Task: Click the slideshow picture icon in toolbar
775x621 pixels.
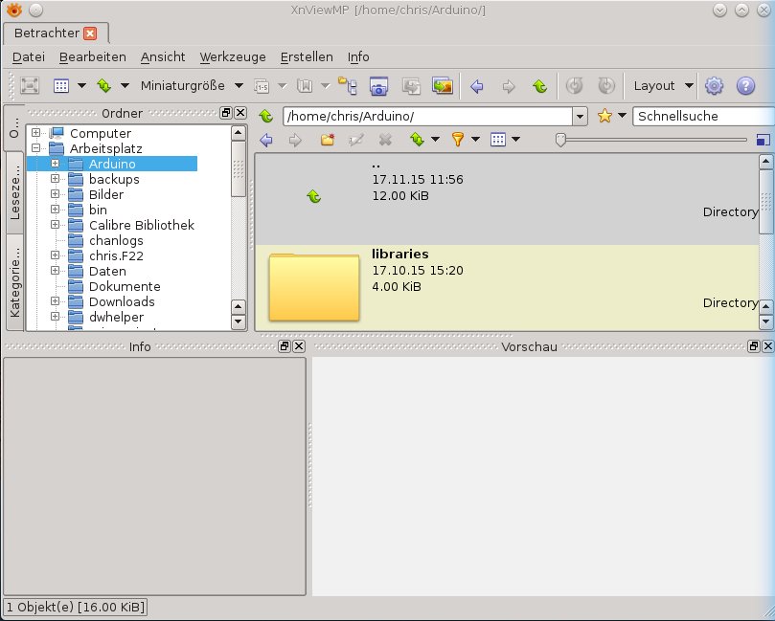Action: [442, 86]
